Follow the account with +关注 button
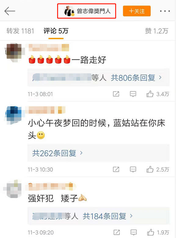Screen dimensions: 176x238 coord(137,11)
